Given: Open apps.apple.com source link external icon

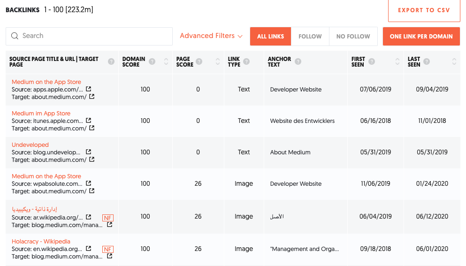Looking at the screenshot, I should [x=89, y=89].
